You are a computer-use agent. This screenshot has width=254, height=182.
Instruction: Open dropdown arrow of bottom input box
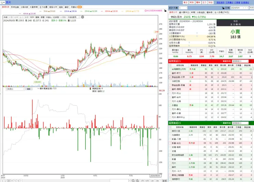130,181
